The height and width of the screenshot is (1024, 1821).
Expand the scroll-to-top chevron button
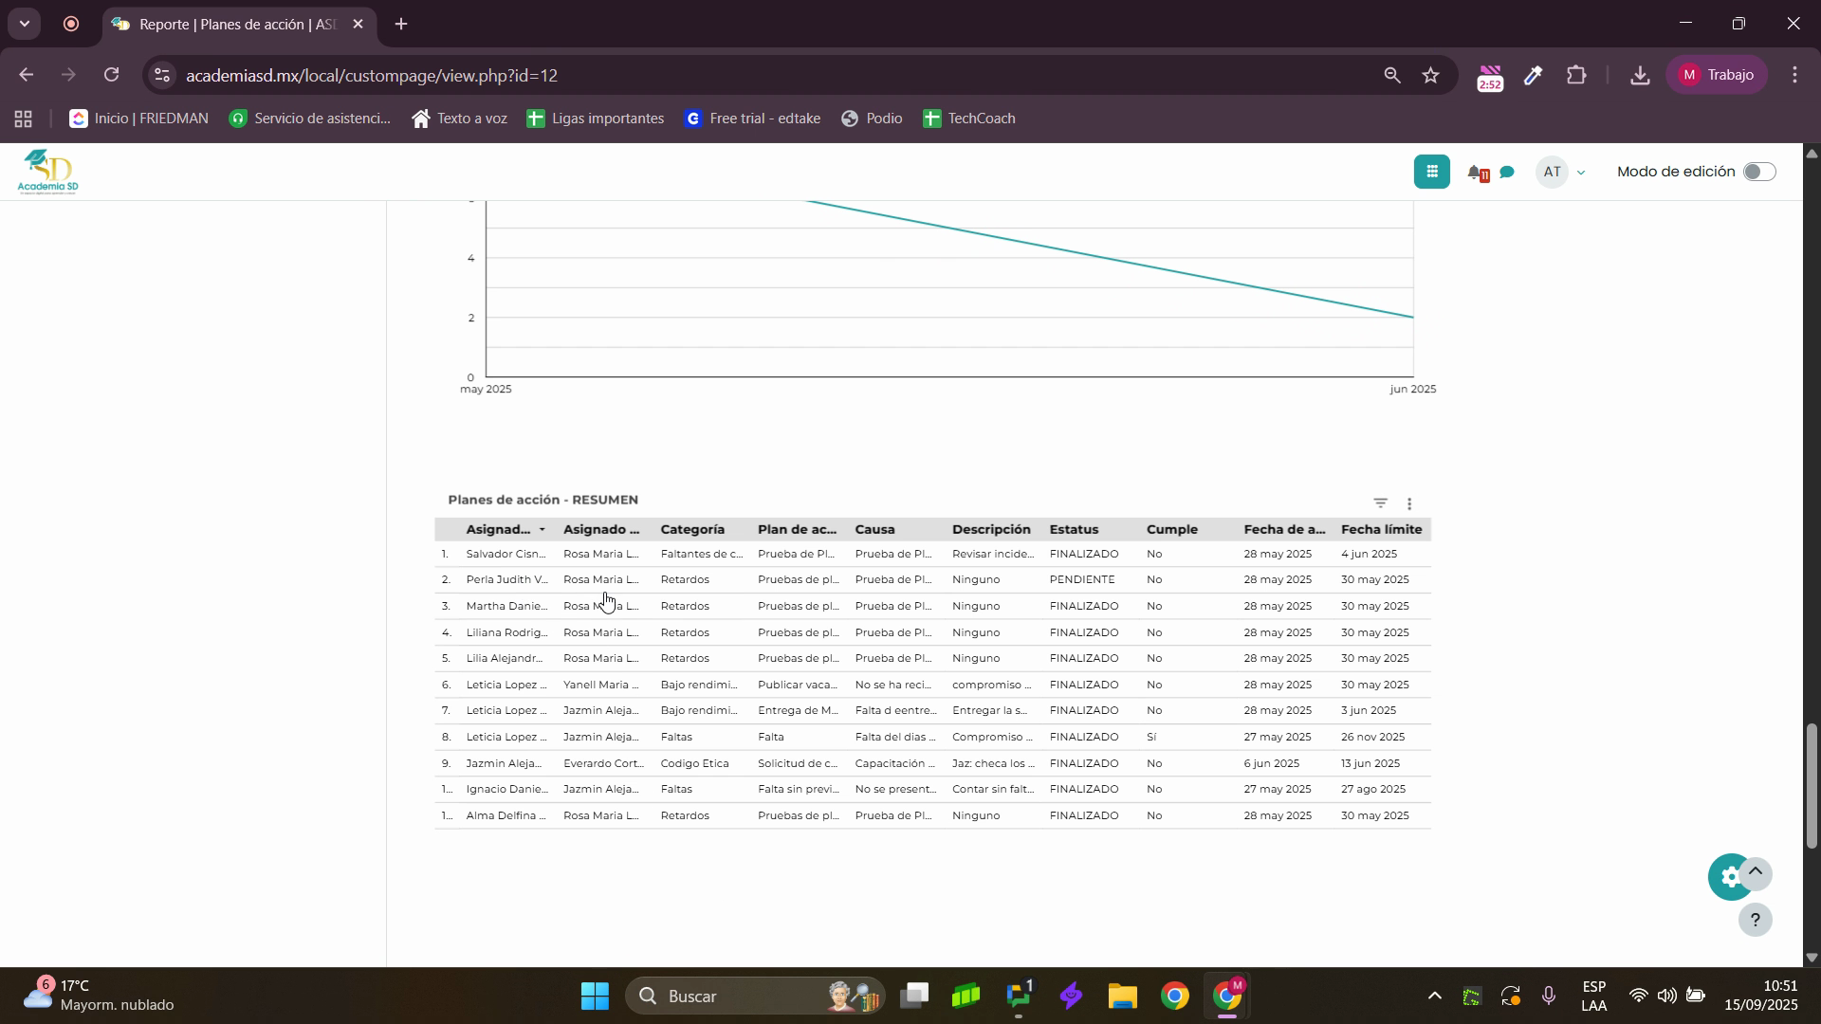pyautogui.click(x=1756, y=871)
